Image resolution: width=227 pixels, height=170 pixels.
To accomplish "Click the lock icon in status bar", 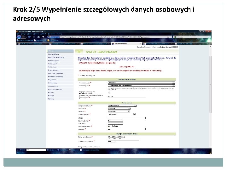I will click(x=210, y=153).
